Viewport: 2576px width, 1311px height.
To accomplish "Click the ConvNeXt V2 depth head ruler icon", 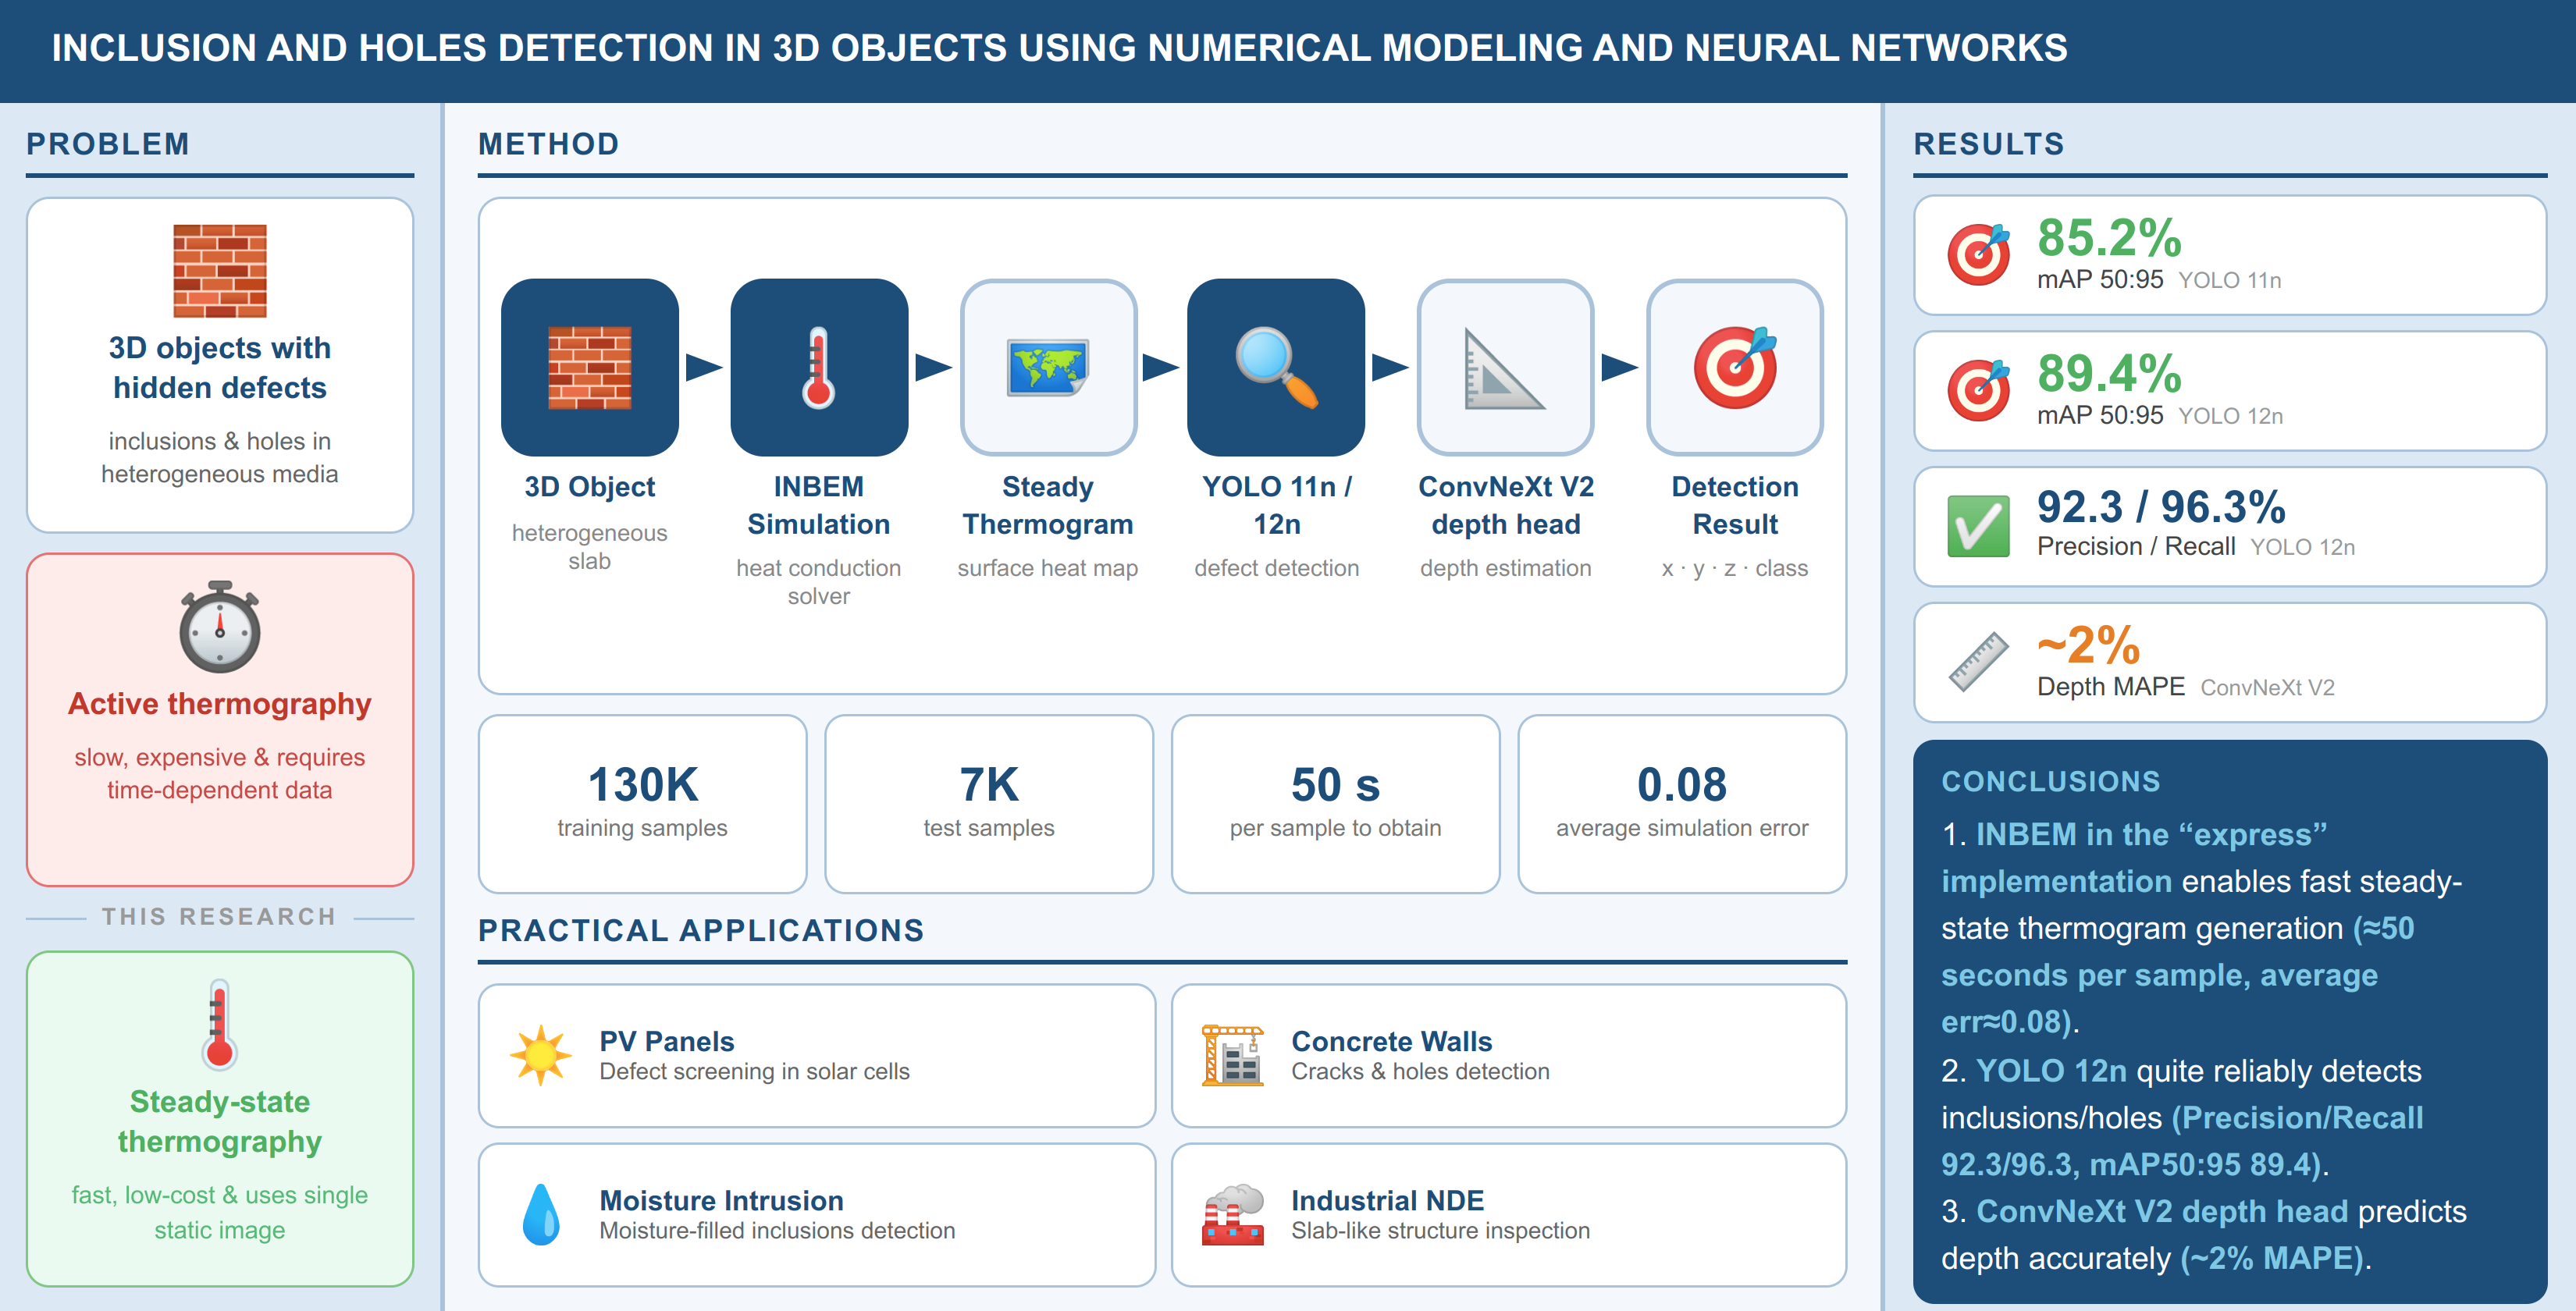I will (1505, 368).
